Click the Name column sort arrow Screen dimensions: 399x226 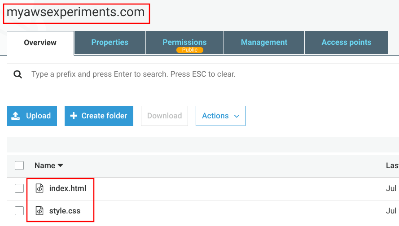click(x=60, y=165)
